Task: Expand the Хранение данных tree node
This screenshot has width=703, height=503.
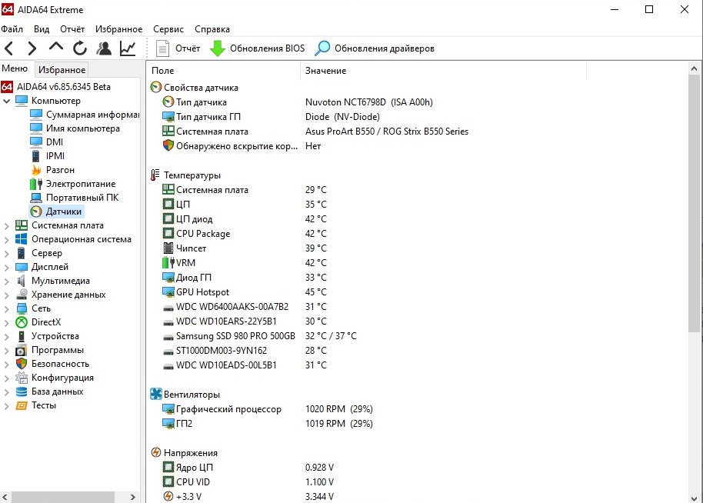Action: [x=6, y=295]
